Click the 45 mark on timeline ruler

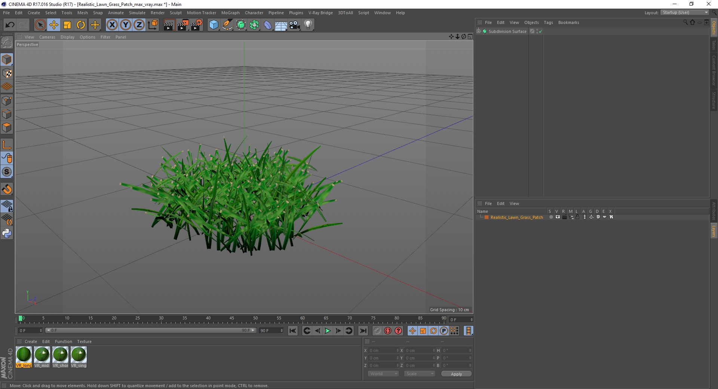tap(232, 318)
